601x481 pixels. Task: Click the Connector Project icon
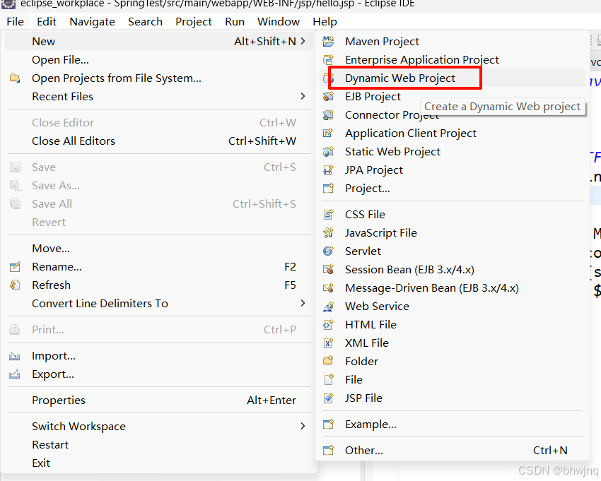(x=328, y=114)
